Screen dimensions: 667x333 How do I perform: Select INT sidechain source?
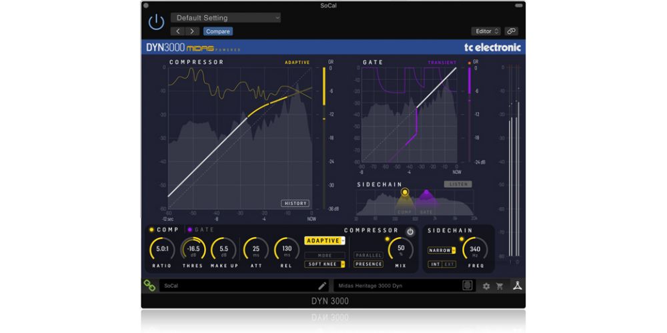pyautogui.click(x=435, y=264)
